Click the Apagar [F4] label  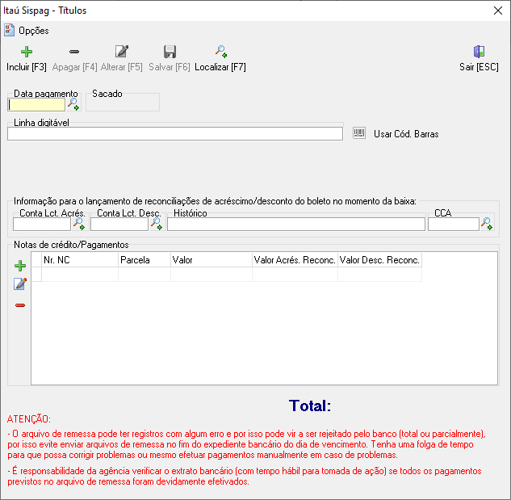(x=74, y=67)
